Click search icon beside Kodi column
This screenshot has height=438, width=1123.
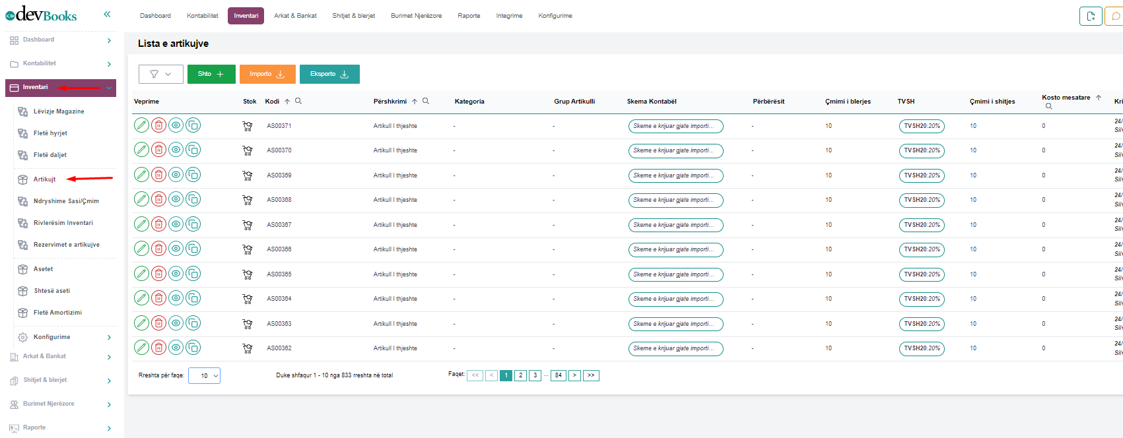[x=298, y=101]
